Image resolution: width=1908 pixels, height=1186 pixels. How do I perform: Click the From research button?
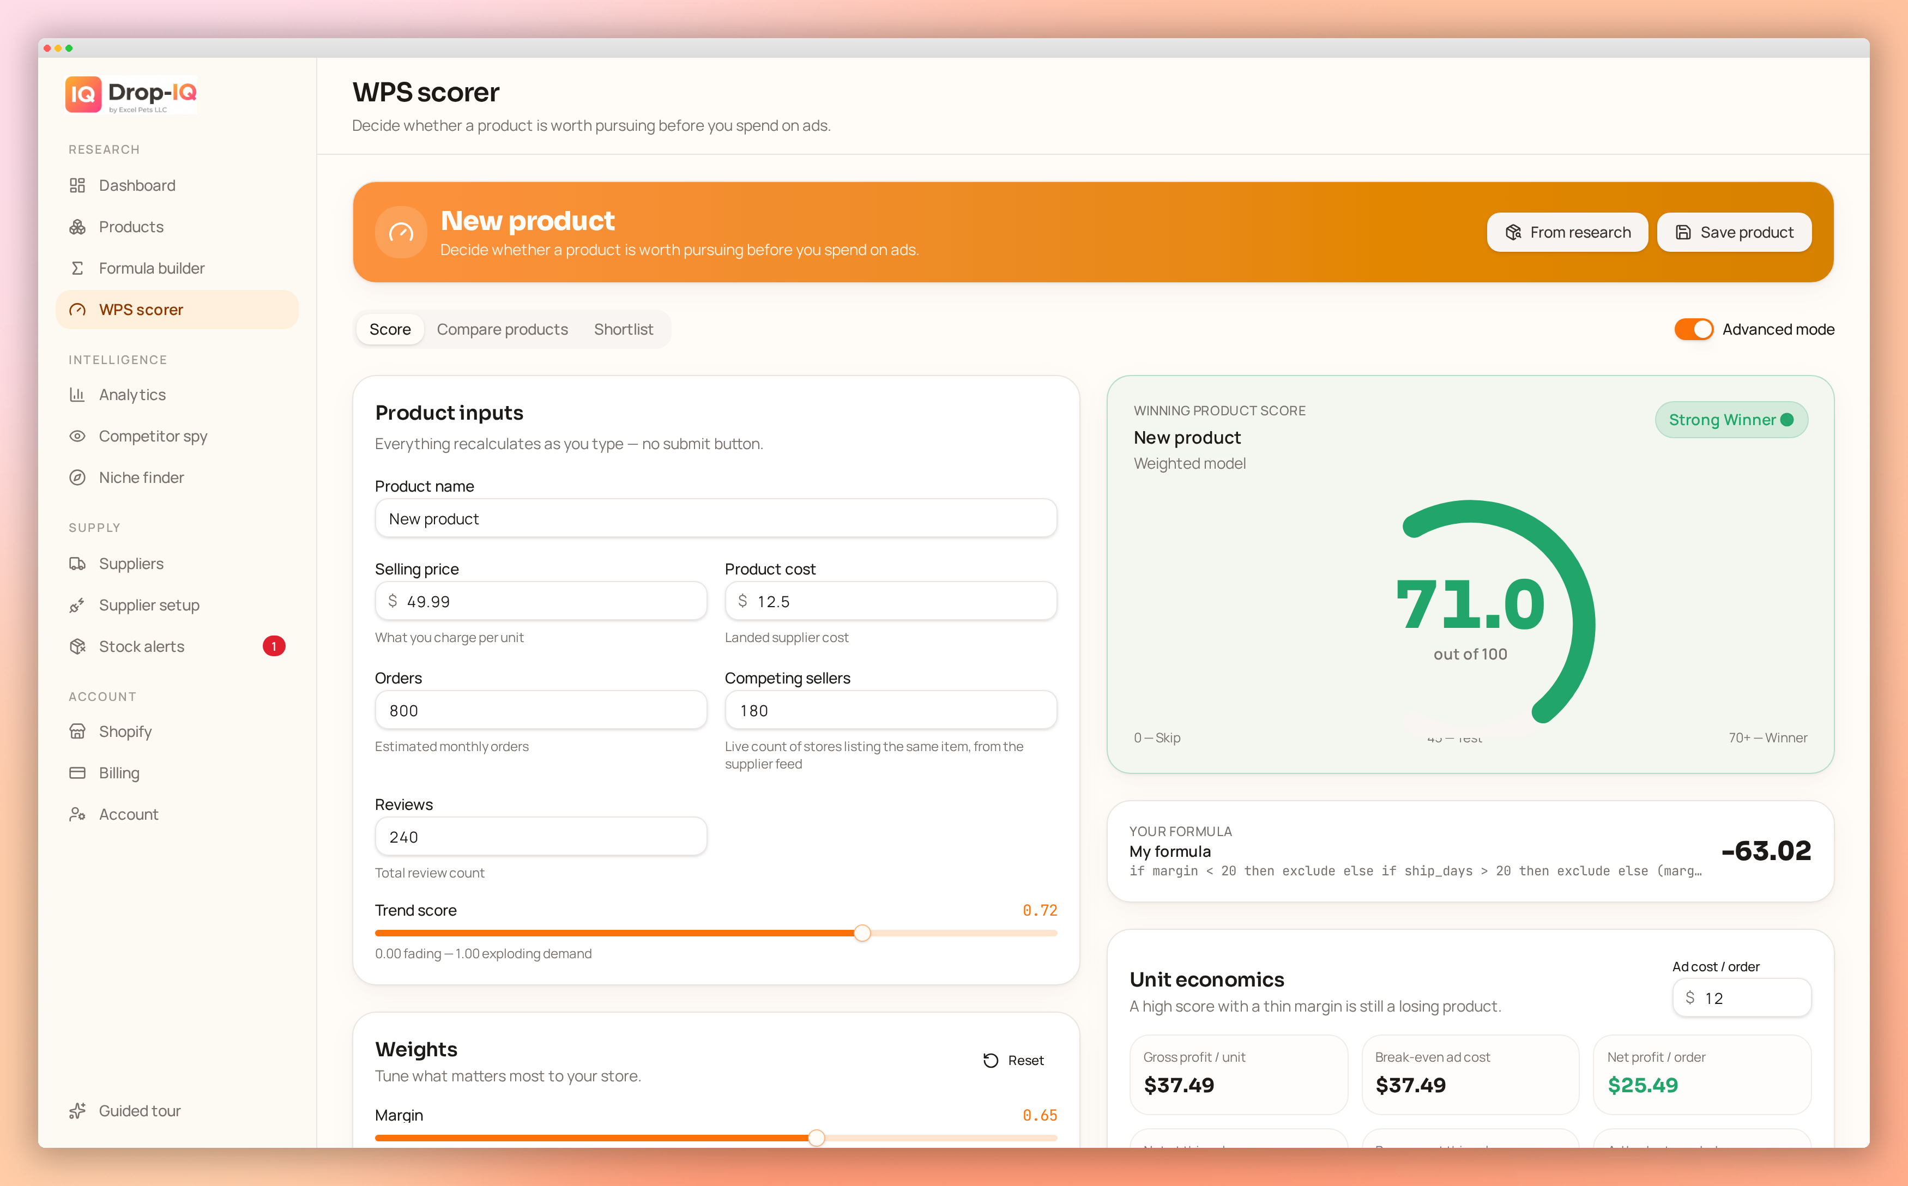tap(1567, 232)
